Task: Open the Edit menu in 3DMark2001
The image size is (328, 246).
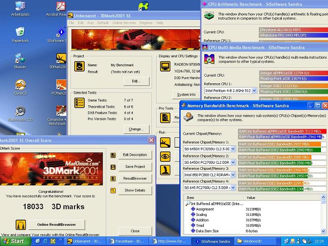Action: pos(81,23)
